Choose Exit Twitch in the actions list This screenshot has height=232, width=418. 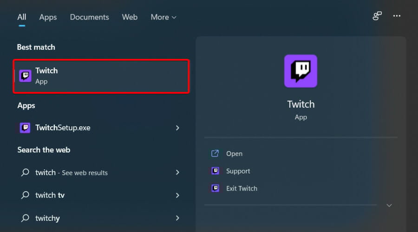tap(242, 188)
